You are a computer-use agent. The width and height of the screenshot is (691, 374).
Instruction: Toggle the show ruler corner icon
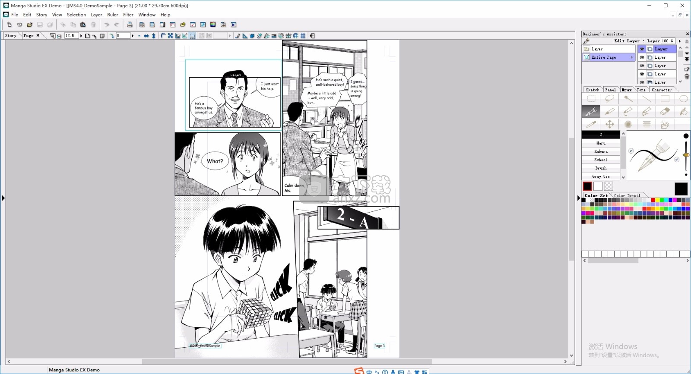point(163,36)
